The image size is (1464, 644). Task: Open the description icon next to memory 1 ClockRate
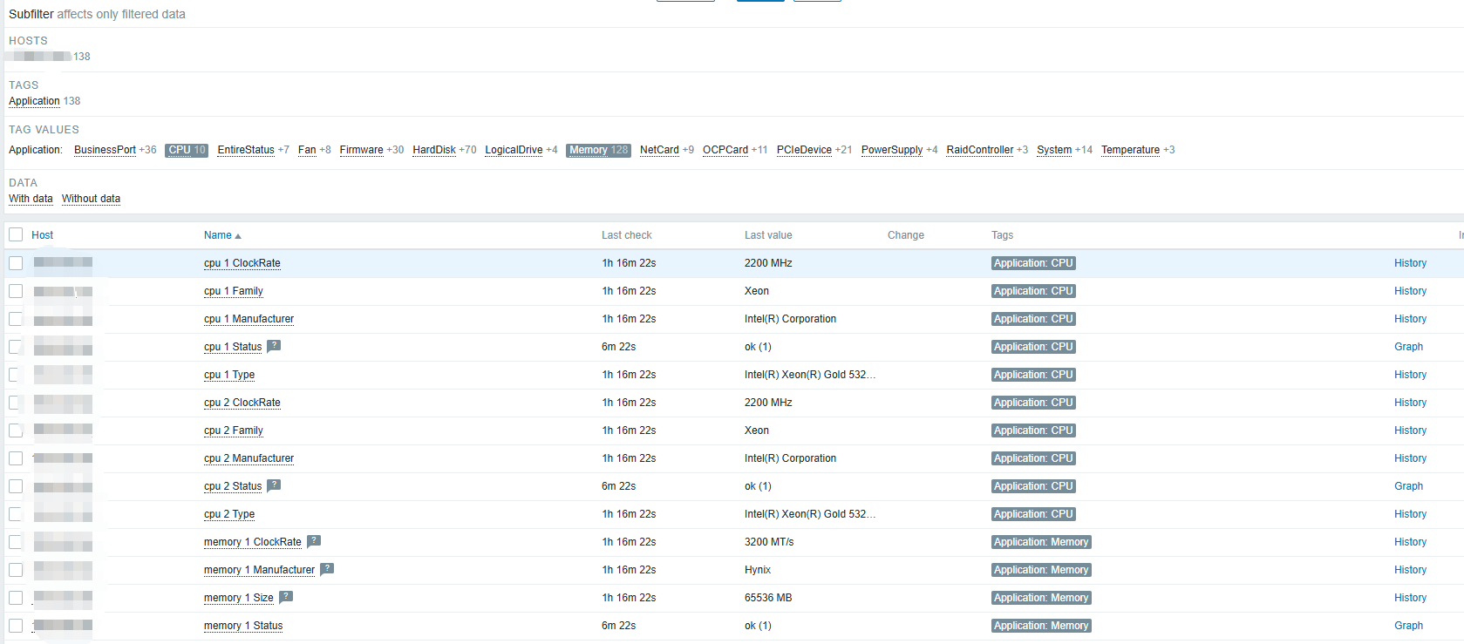tap(314, 541)
